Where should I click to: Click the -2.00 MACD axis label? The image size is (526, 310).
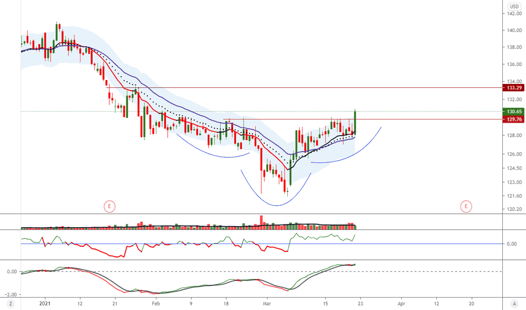tap(11, 295)
